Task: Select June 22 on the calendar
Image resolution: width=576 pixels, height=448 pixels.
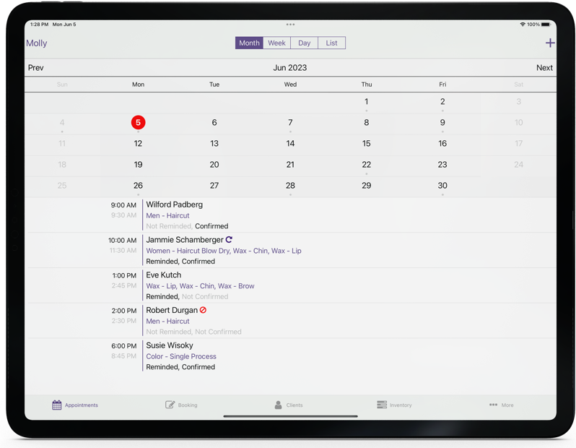Action: (x=366, y=165)
